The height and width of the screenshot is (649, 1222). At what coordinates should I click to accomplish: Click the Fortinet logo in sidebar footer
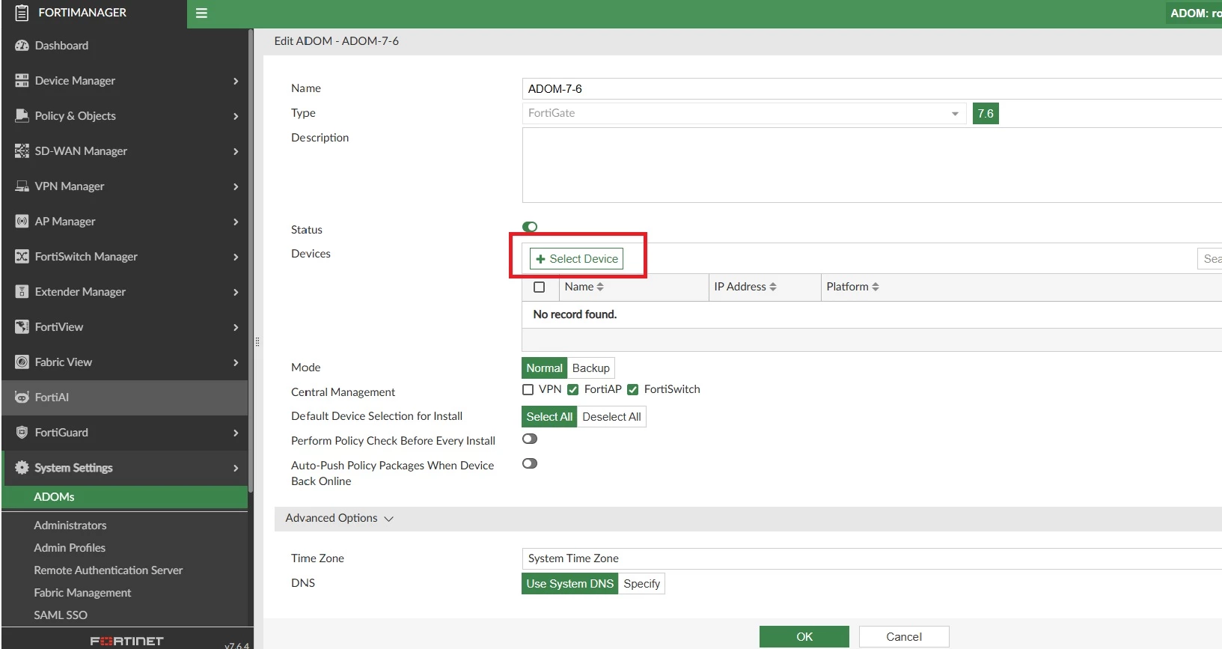coord(126,641)
